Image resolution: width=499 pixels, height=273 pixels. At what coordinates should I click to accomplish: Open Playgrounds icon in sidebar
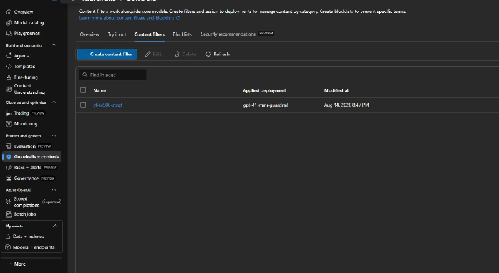tap(9, 33)
